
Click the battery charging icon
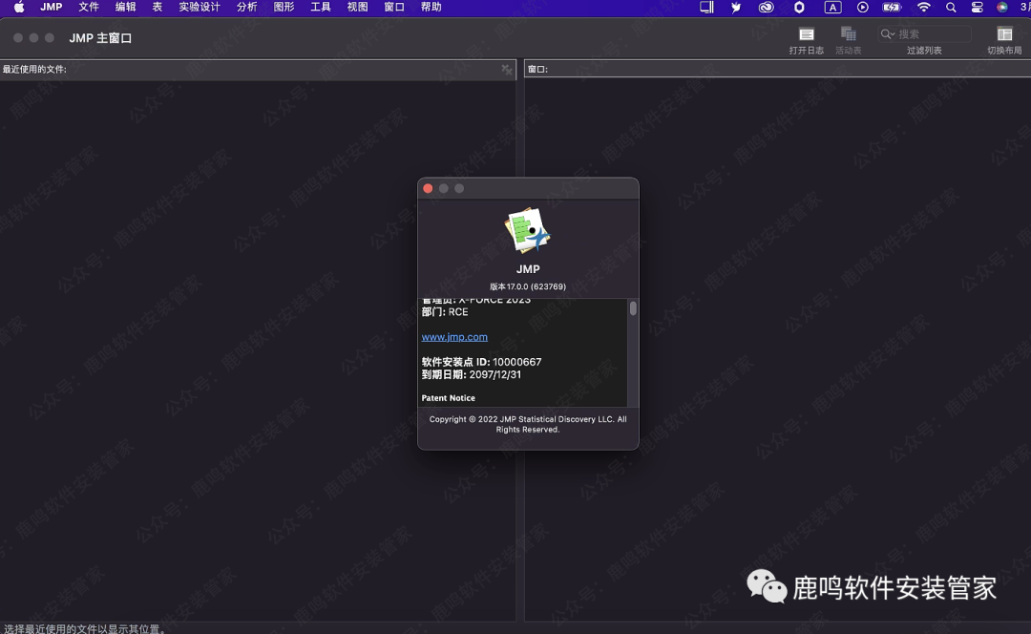892,8
